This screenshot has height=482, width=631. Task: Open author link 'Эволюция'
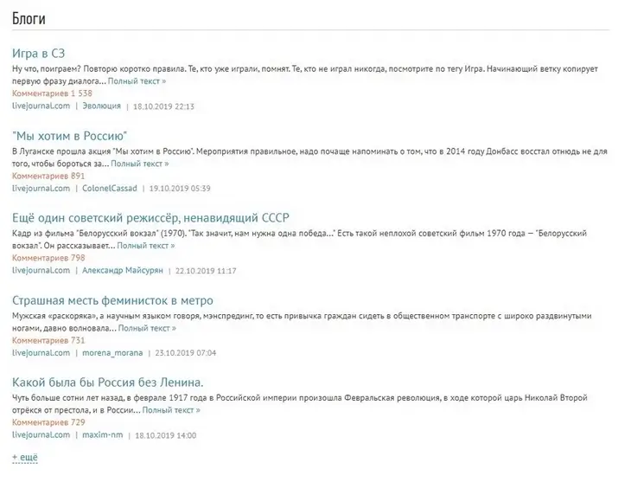point(101,106)
